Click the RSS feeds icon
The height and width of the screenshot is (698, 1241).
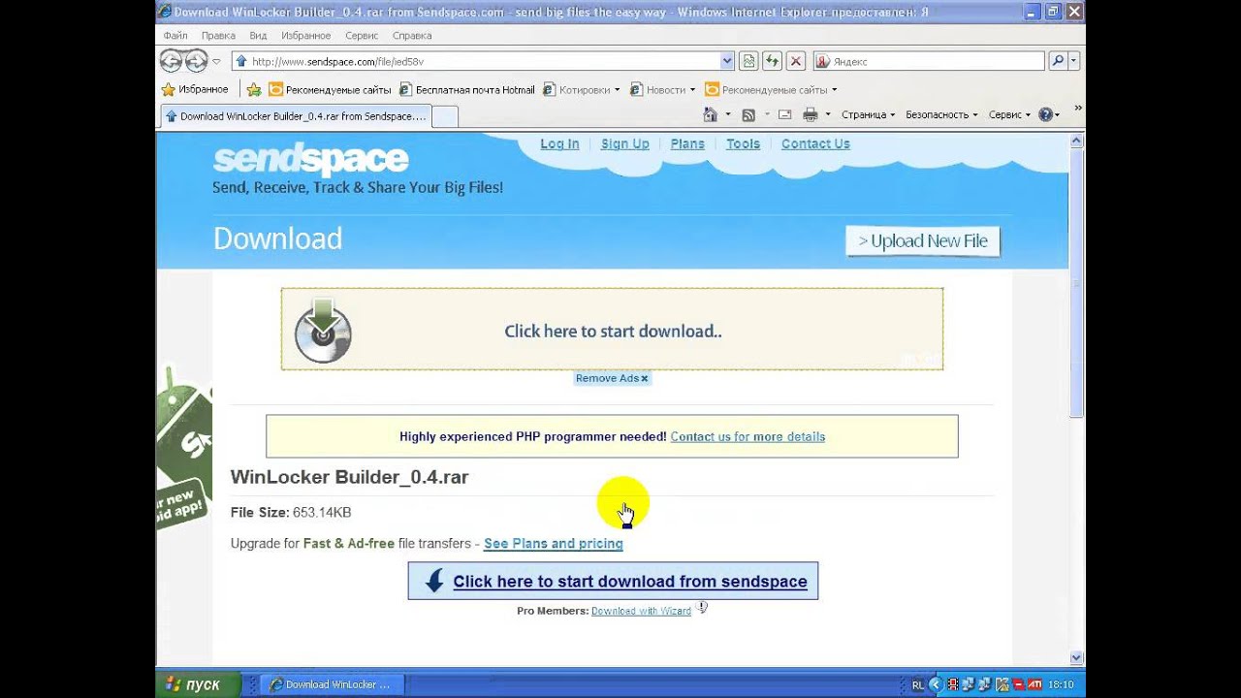748,114
